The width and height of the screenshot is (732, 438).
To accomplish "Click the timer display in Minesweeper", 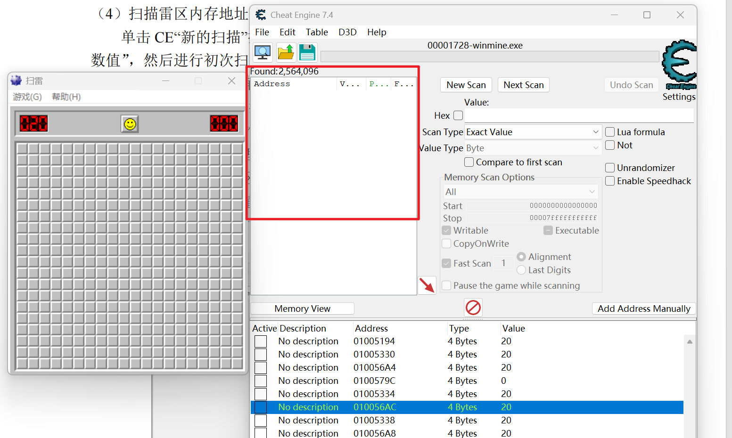I will (x=224, y=124).
